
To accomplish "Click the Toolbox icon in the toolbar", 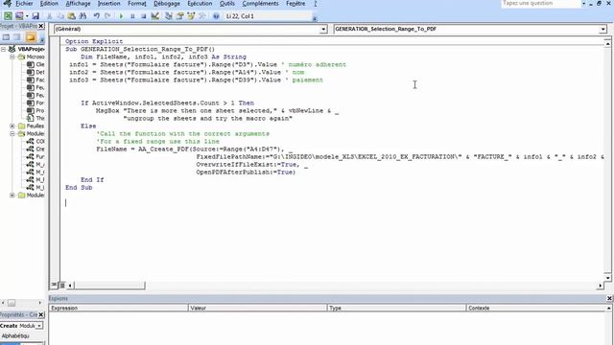I will pyautogui.click(x=202, y=16).
